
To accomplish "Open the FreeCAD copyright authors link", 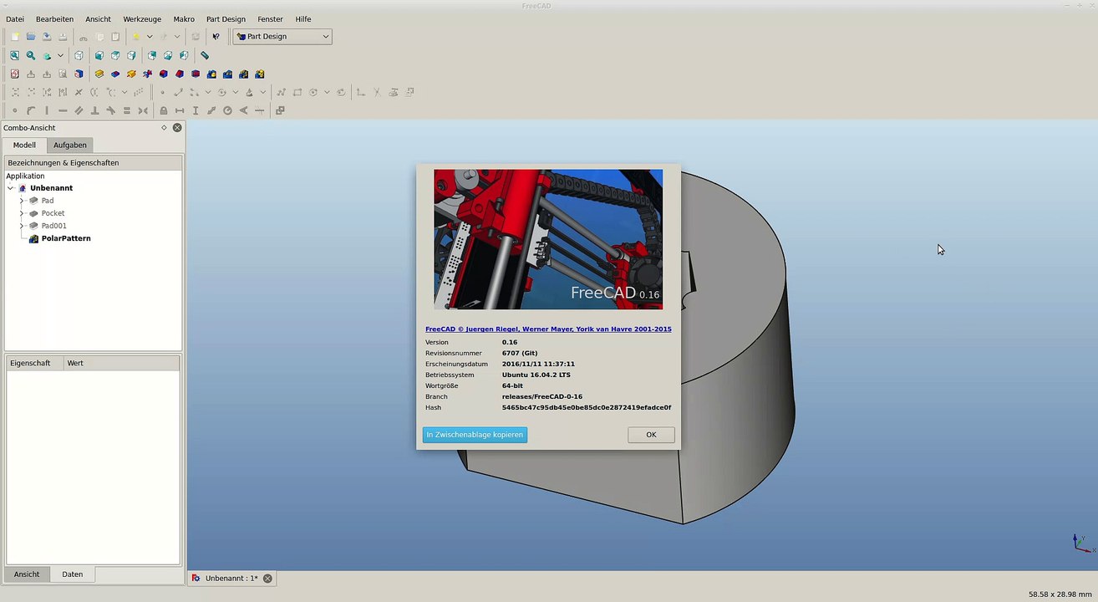I will [x=548, y=329].
